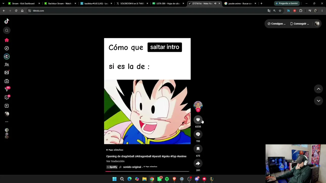Save video with the bookmark icon

[198, 149]
